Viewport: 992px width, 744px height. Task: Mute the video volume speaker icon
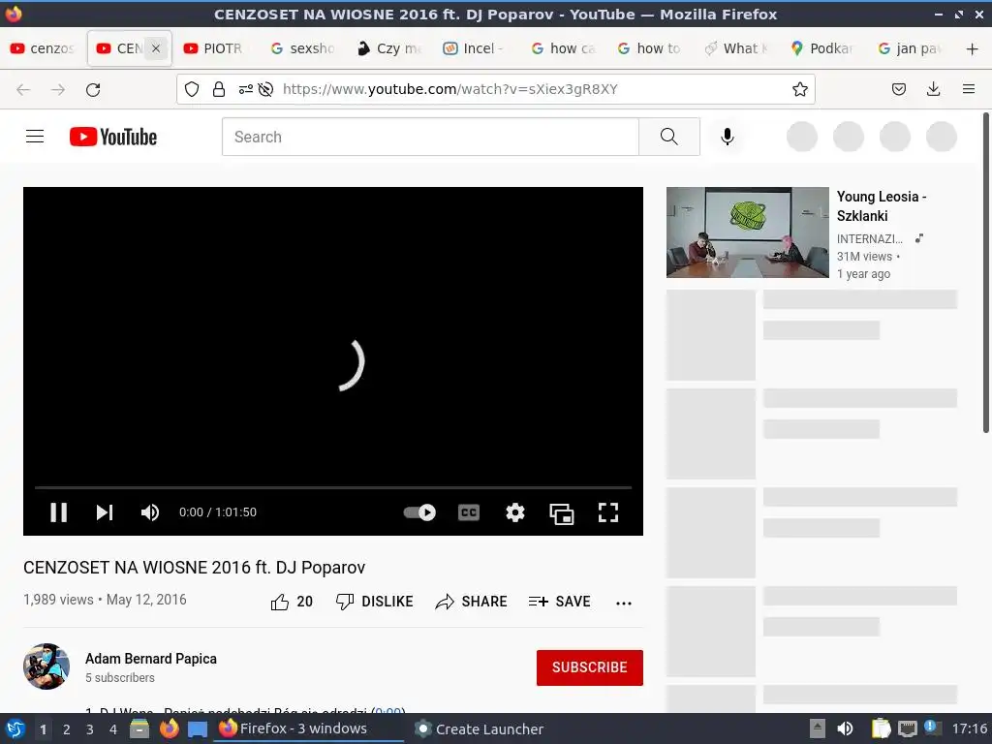[x=150, y=511]
